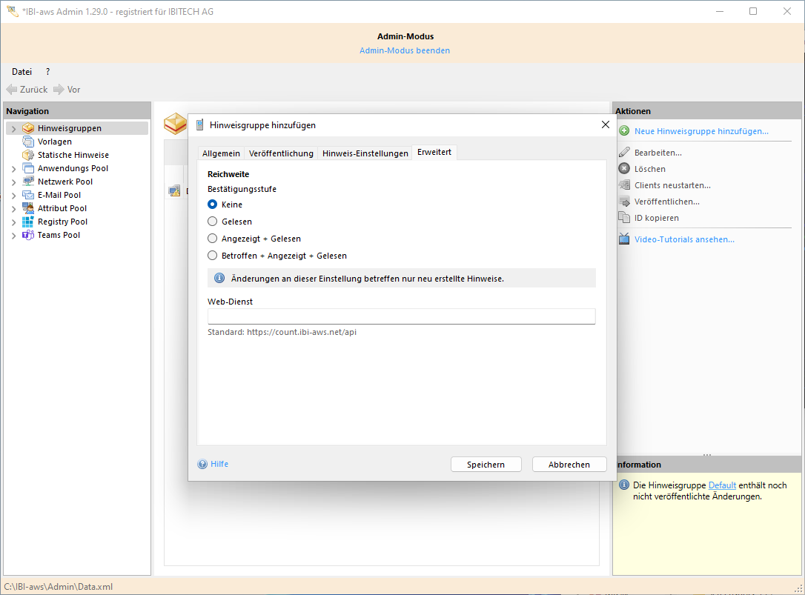Switch to the Veröffentlichung tab
The width and height of the screenshot is (805, 595).
(281, 153)
